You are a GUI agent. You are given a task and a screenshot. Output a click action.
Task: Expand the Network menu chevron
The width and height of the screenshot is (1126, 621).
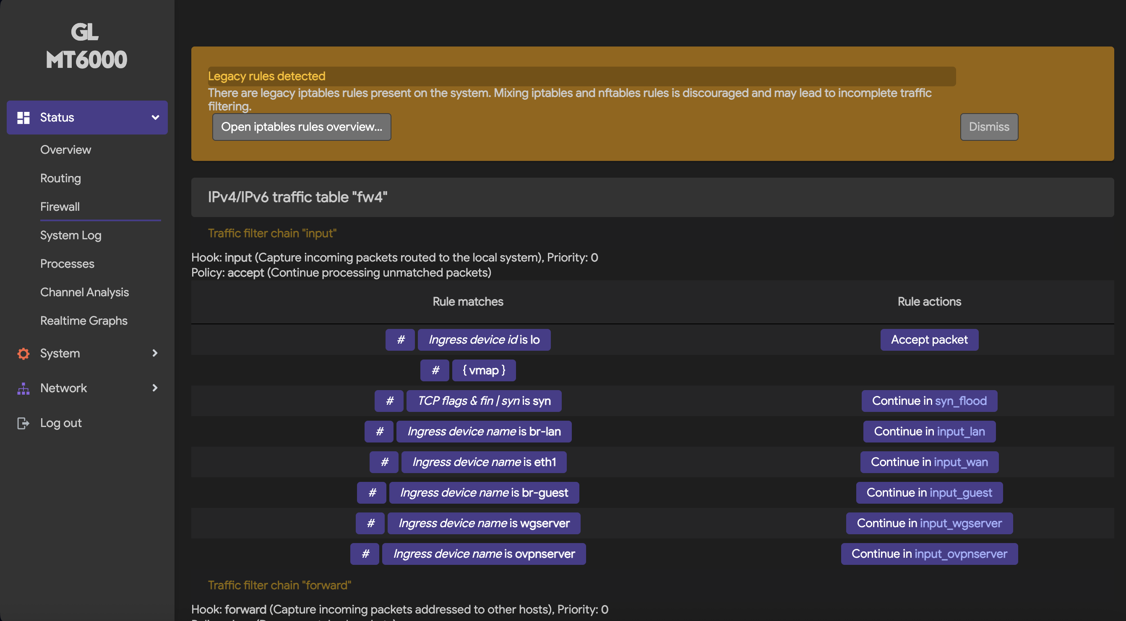tap(155, 388)
